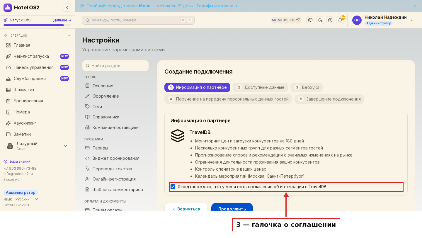Open notifications bell icon
422x238 pixels.
[x=340, y=20]
